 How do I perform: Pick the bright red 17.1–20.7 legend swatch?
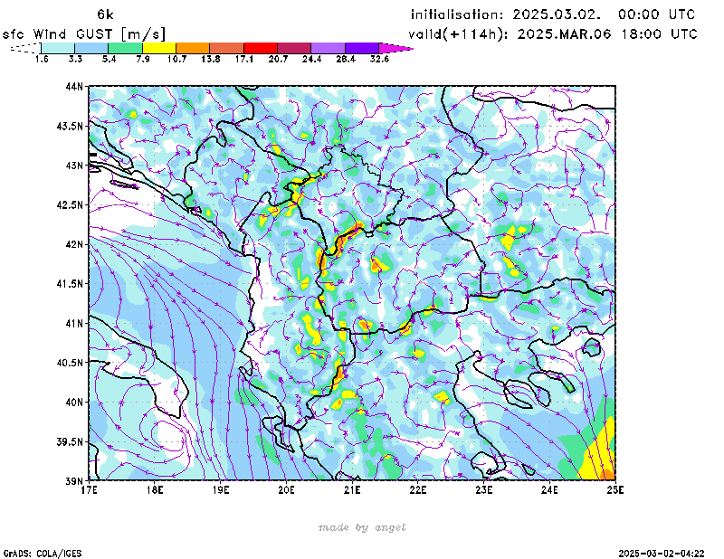pyautogui.click(x=261, y=47)
